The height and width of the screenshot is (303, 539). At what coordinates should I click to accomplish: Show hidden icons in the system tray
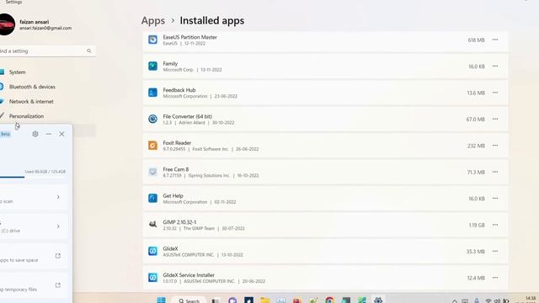[x=455, y=301]
